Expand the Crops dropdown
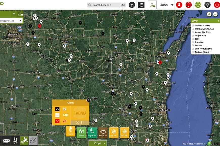The image size is (220, 146). click(97, 143)
